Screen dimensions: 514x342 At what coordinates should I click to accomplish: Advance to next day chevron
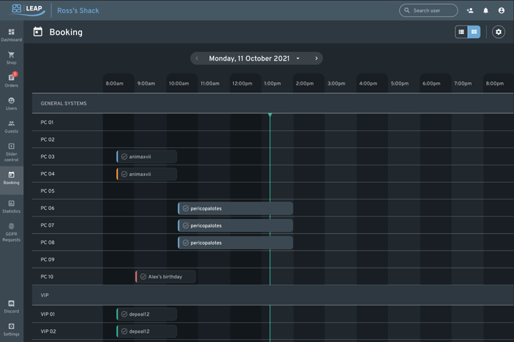point(316,58)
